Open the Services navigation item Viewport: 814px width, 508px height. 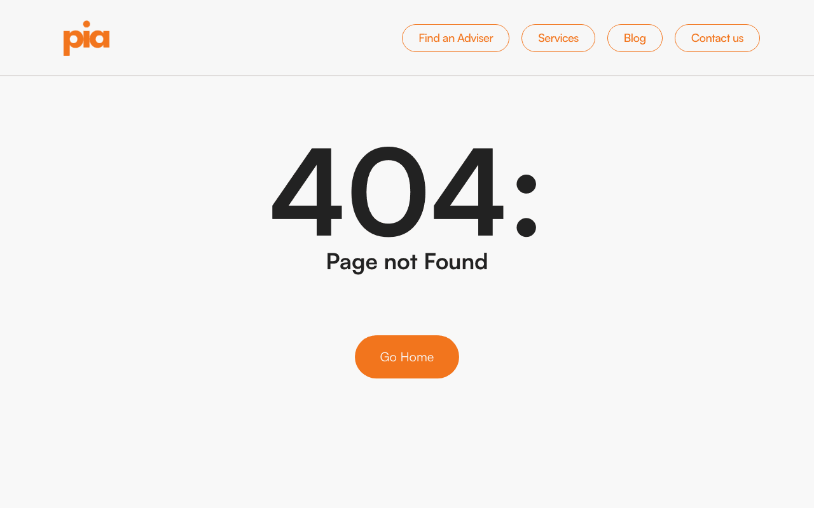[558, 38]
